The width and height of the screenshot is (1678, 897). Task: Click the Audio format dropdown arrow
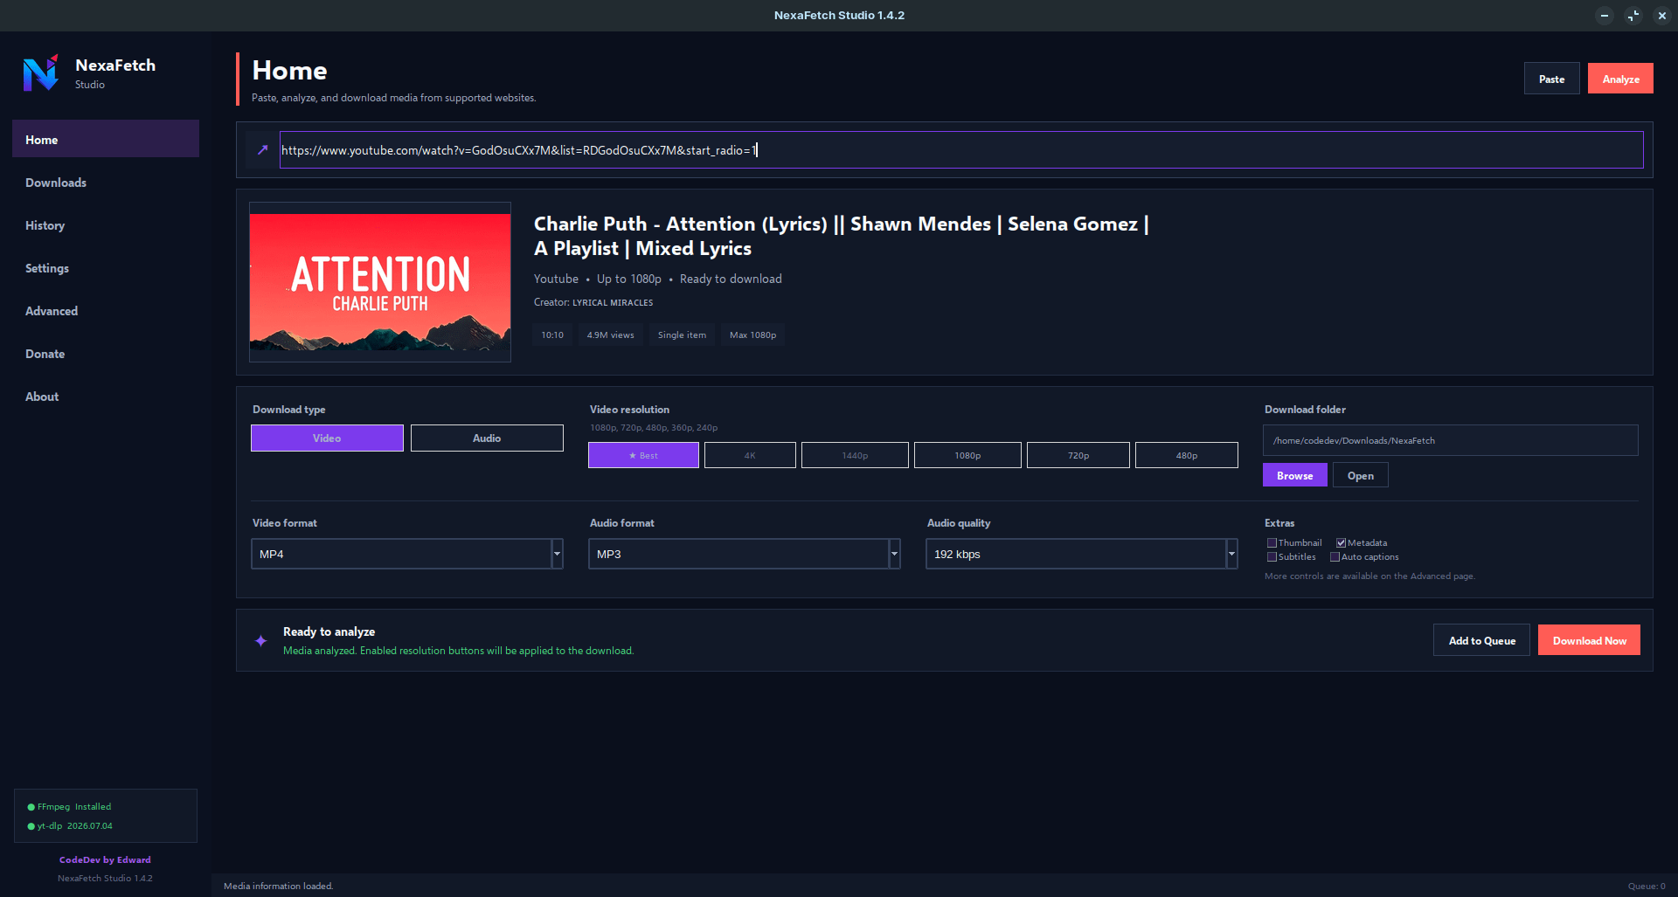(x=894, y=554)
